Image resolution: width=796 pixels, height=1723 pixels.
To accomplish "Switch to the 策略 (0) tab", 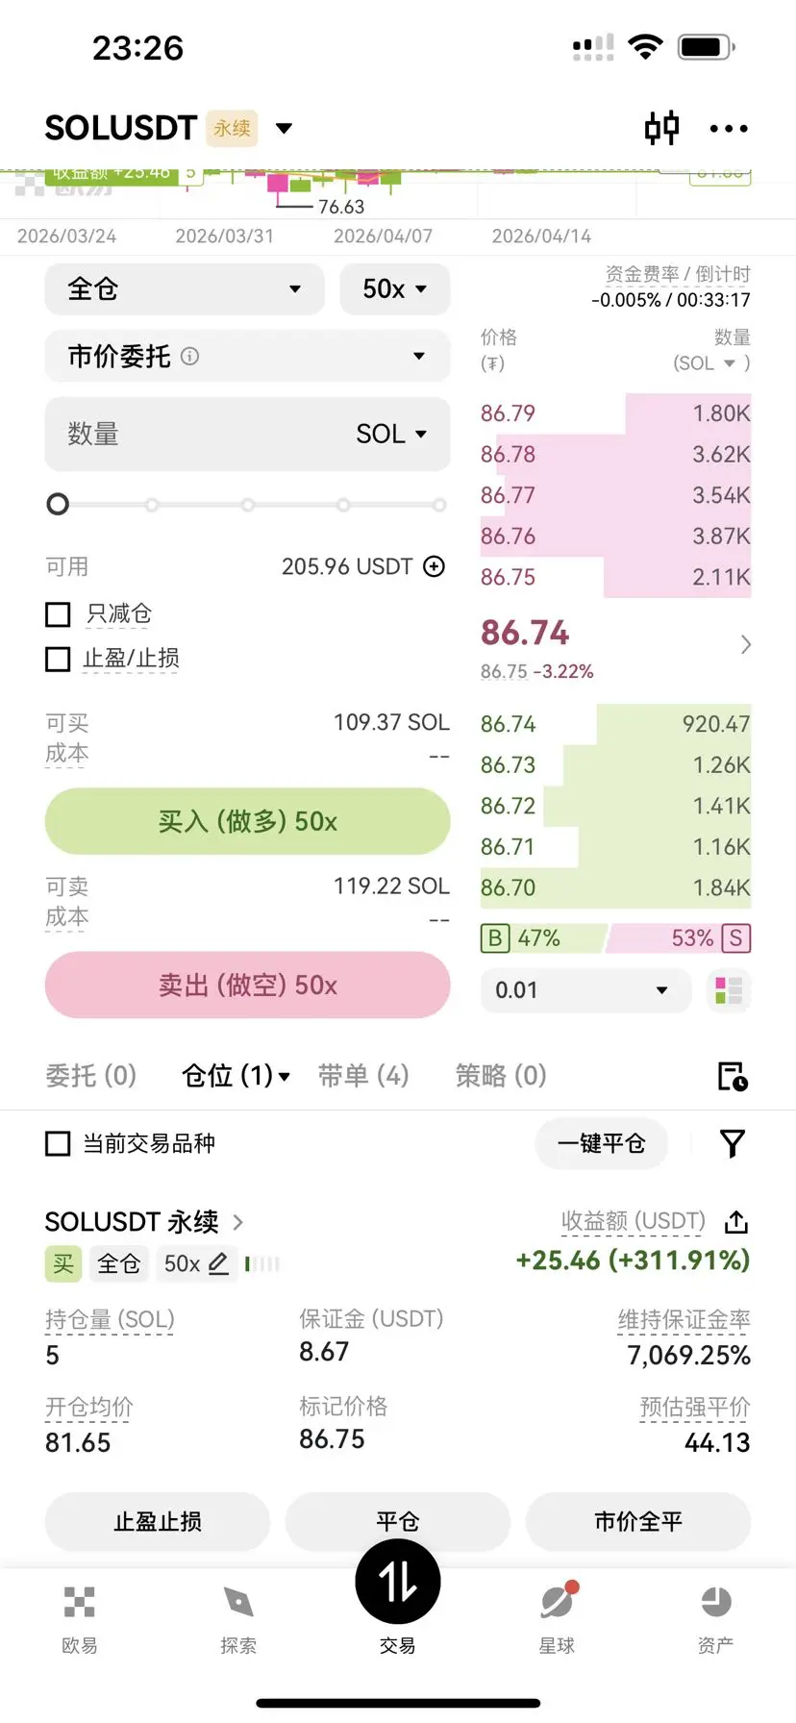I will point(501,1075).
